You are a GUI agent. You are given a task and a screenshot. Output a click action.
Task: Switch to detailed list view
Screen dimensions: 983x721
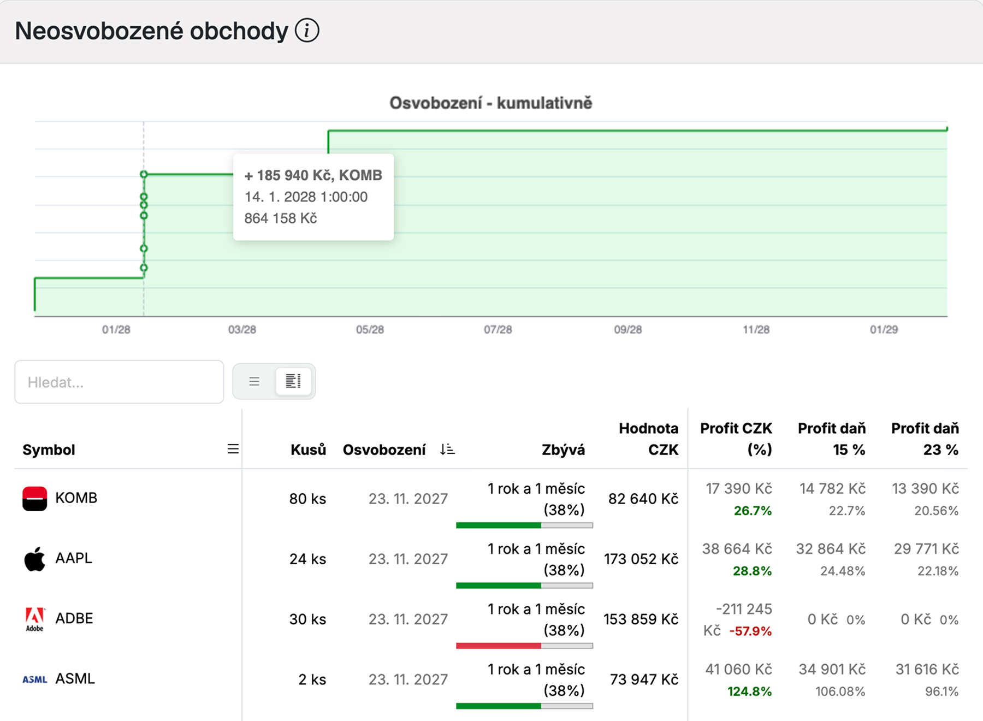click(x=293, y=381)
